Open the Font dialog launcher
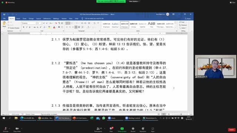 63,31
